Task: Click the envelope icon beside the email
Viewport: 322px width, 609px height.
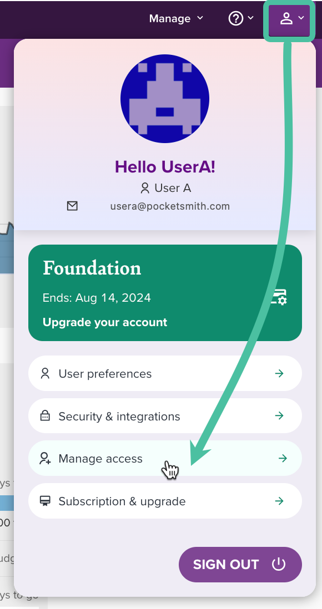Action: point(72,206)
